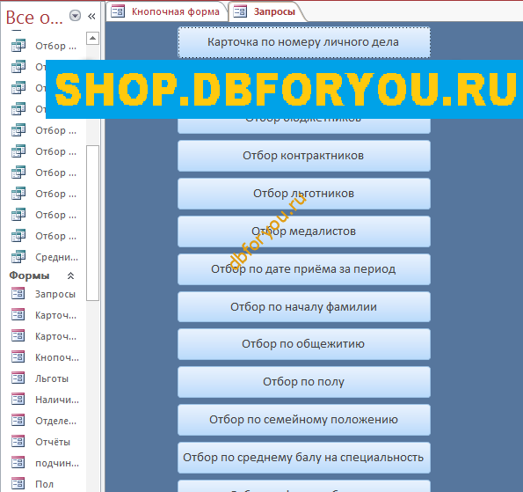The height and width of the screenshot is (492, 523).
Task: Click the Отбор контрактников button
Action: (304, 156)
